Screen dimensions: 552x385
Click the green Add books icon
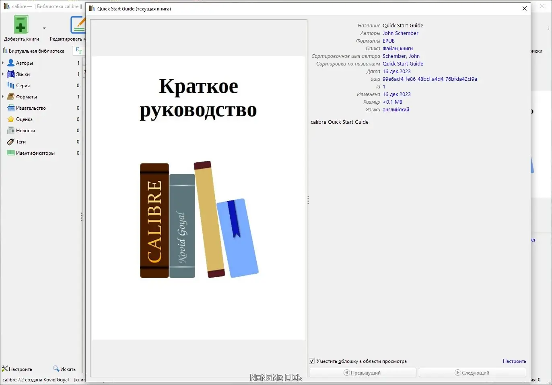pos(21,25)
